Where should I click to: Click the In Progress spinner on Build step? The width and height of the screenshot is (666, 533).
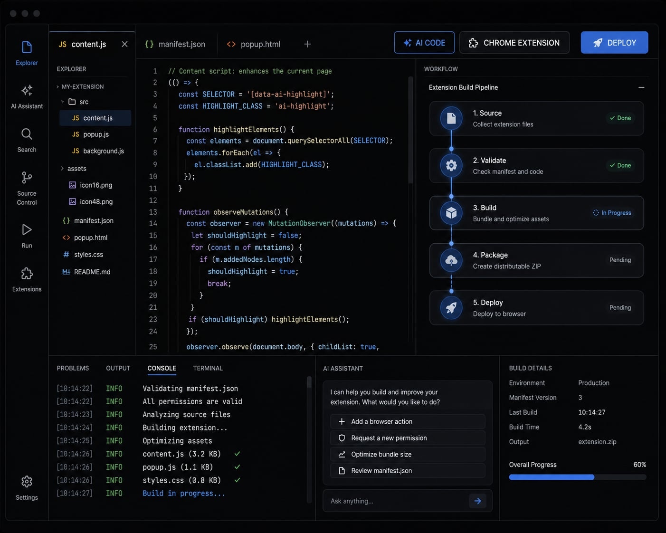click(x=596, y=213)
